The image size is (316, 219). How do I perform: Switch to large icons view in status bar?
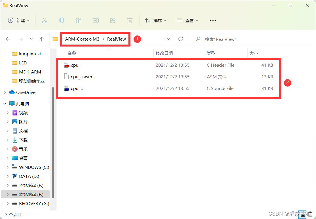[x=310, y=215]
